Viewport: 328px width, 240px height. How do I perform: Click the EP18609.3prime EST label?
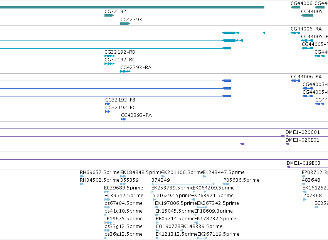click(x=214, y=211)
